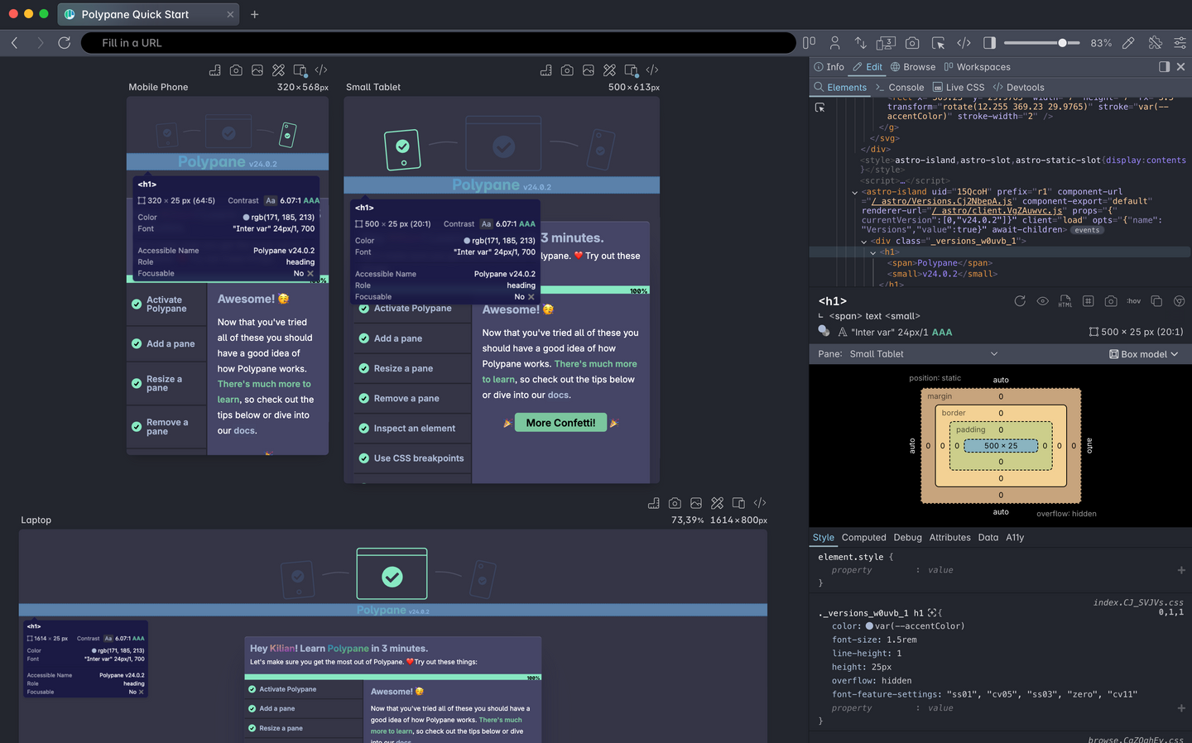Open the Computed styles tab

863,538
